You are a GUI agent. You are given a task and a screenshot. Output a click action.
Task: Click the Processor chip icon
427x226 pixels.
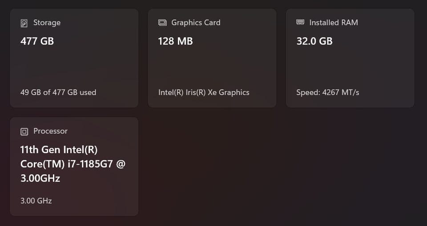24,131
